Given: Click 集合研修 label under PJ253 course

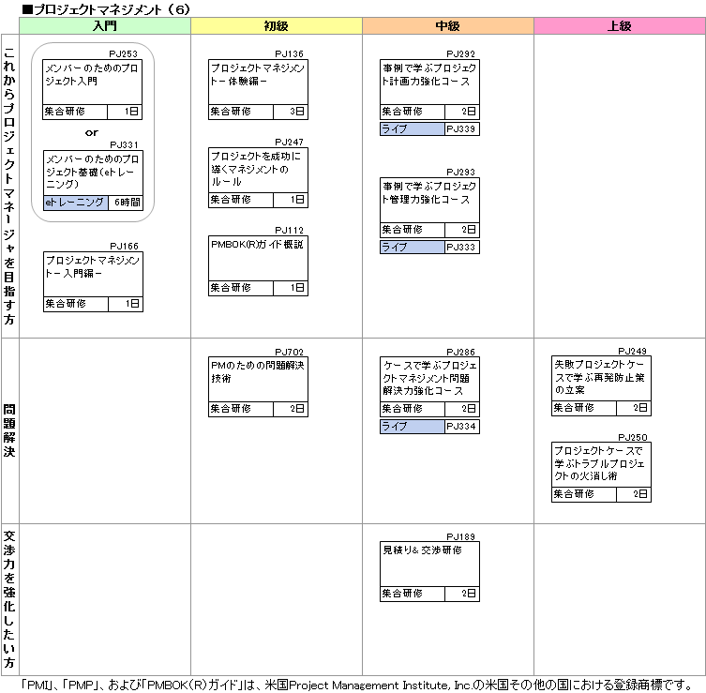Looking at the screenshot, I should point(75,112).
